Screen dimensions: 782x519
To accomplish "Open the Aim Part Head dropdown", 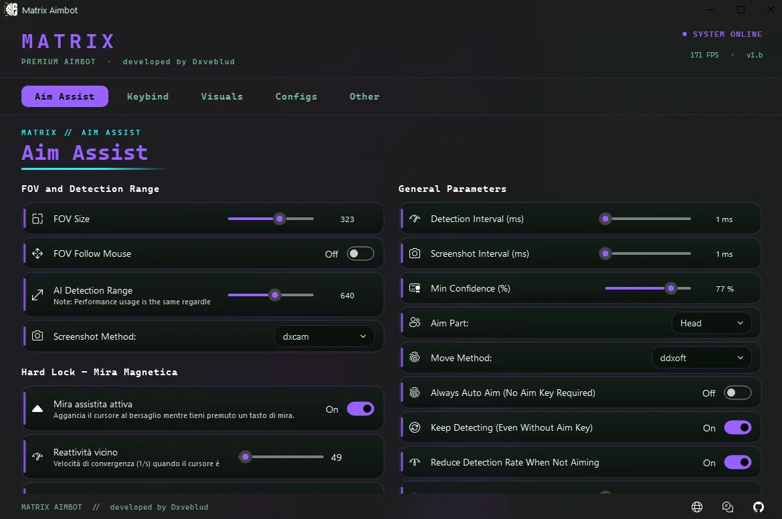I will pyautogui.click(x=712, y=323).
